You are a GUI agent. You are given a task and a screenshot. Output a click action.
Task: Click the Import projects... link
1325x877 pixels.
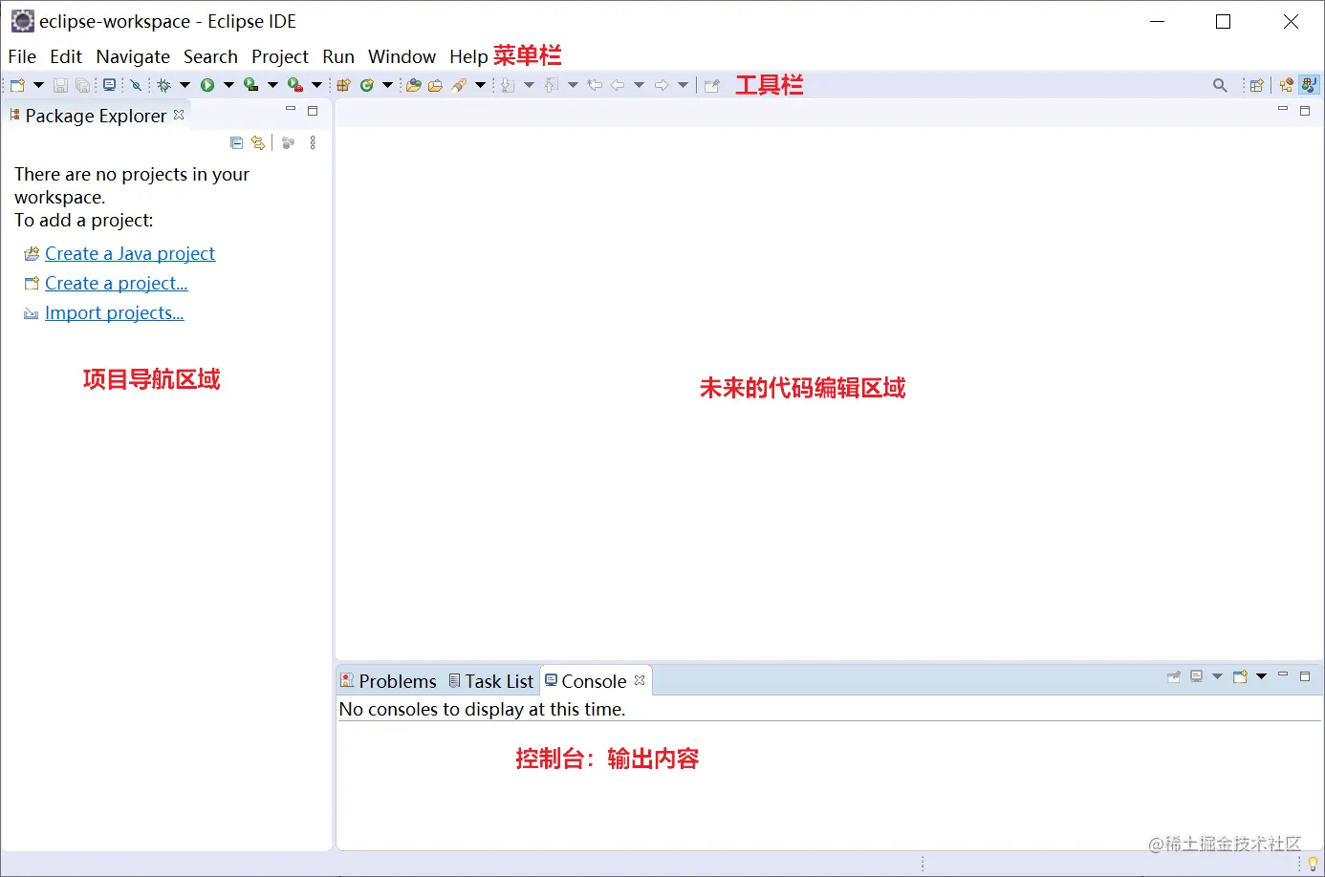[115, 312]
